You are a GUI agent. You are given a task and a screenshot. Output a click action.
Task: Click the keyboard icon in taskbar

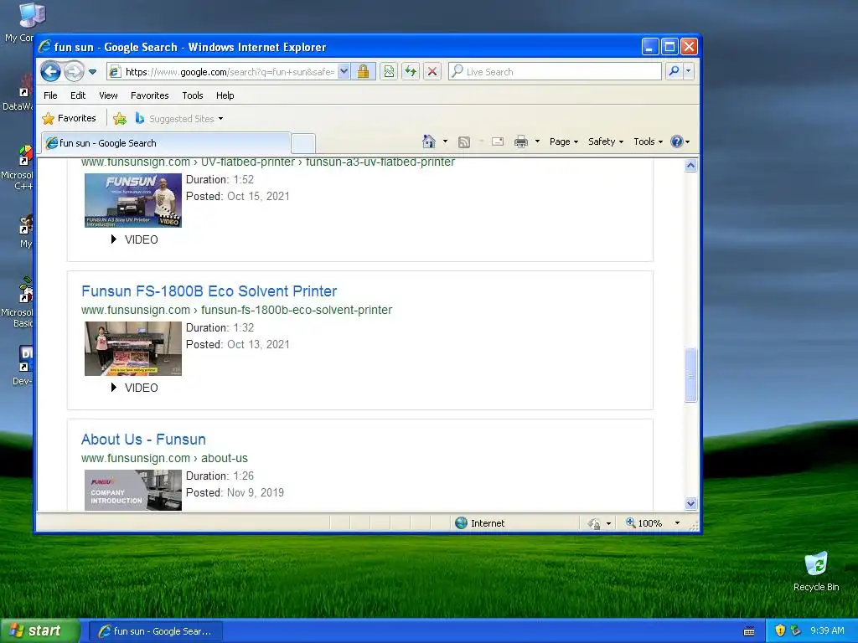(x=749, y=631)
